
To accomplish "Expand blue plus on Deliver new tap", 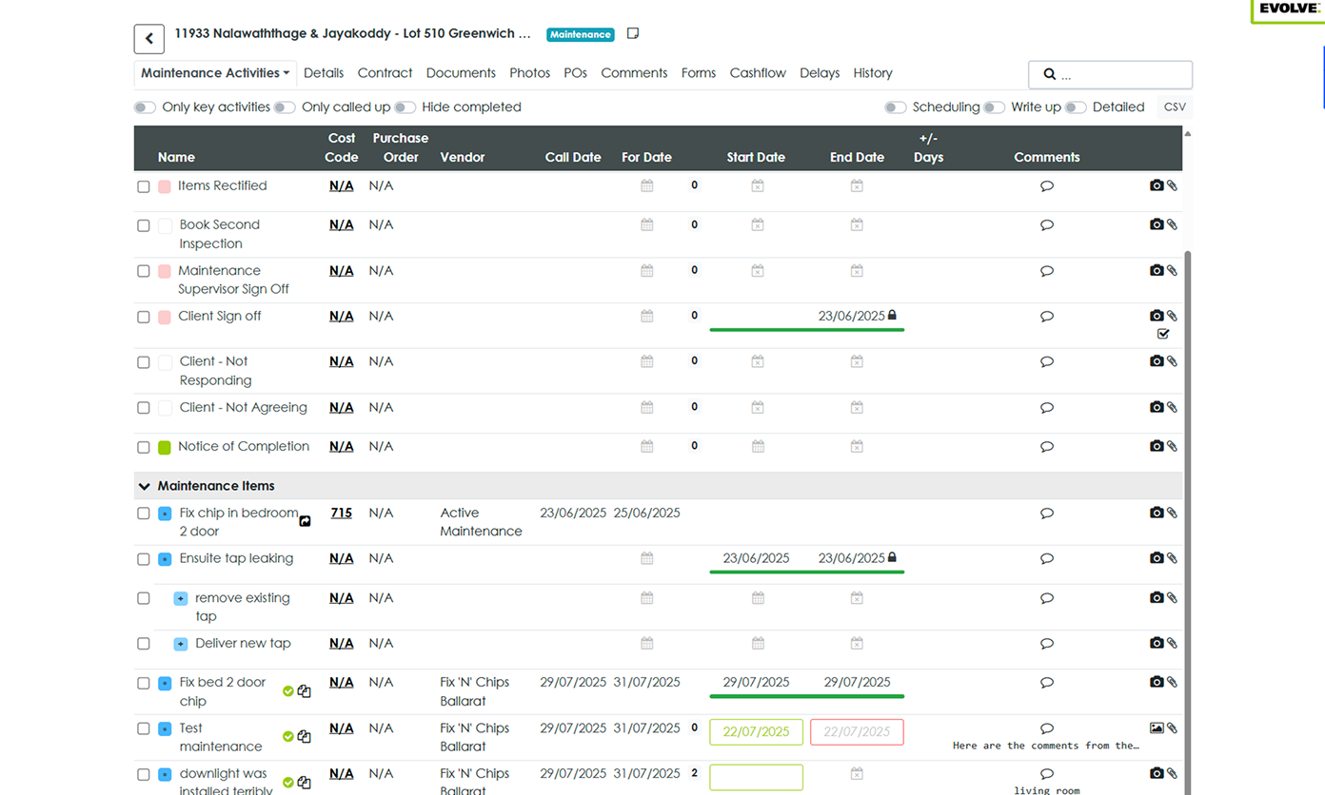I will point(181,645).
